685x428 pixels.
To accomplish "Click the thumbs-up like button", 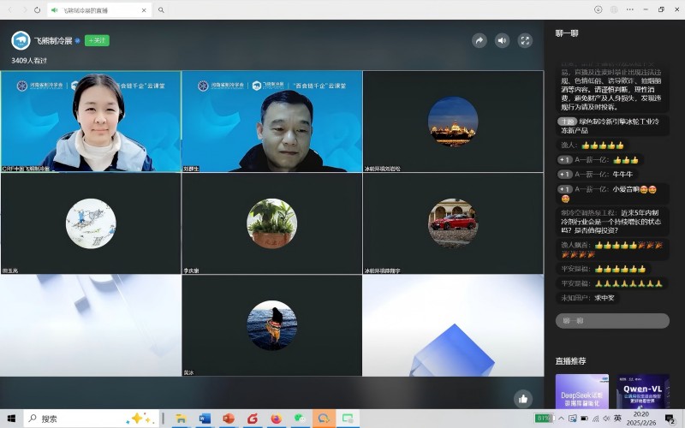I will coord(523,398).
